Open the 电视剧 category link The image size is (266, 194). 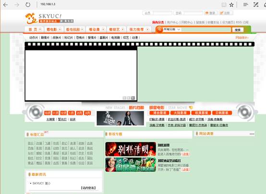click(x=116, y=37)
